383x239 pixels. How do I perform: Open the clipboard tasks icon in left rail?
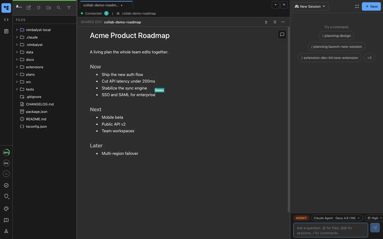click(x=6, y=31)
